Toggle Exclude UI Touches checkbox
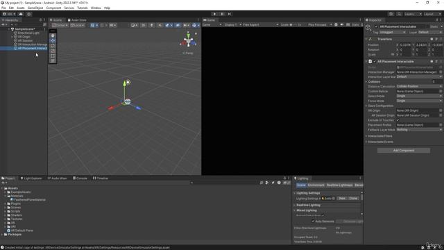The width and height of the screenshot is (444, 250). click(398, 120)
